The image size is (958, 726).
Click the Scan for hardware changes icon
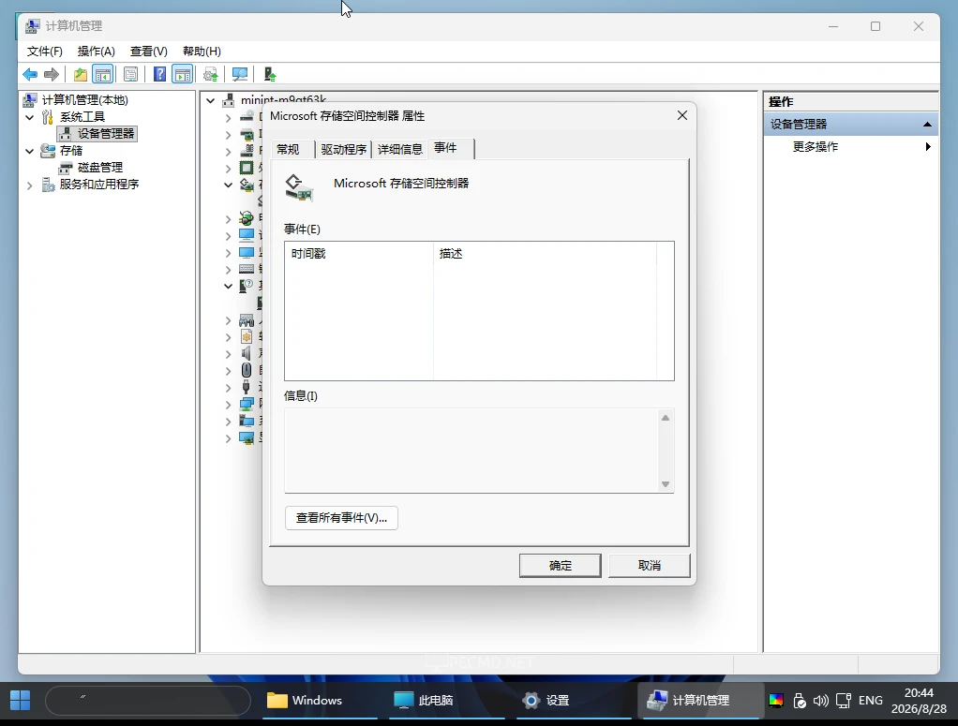240,75
